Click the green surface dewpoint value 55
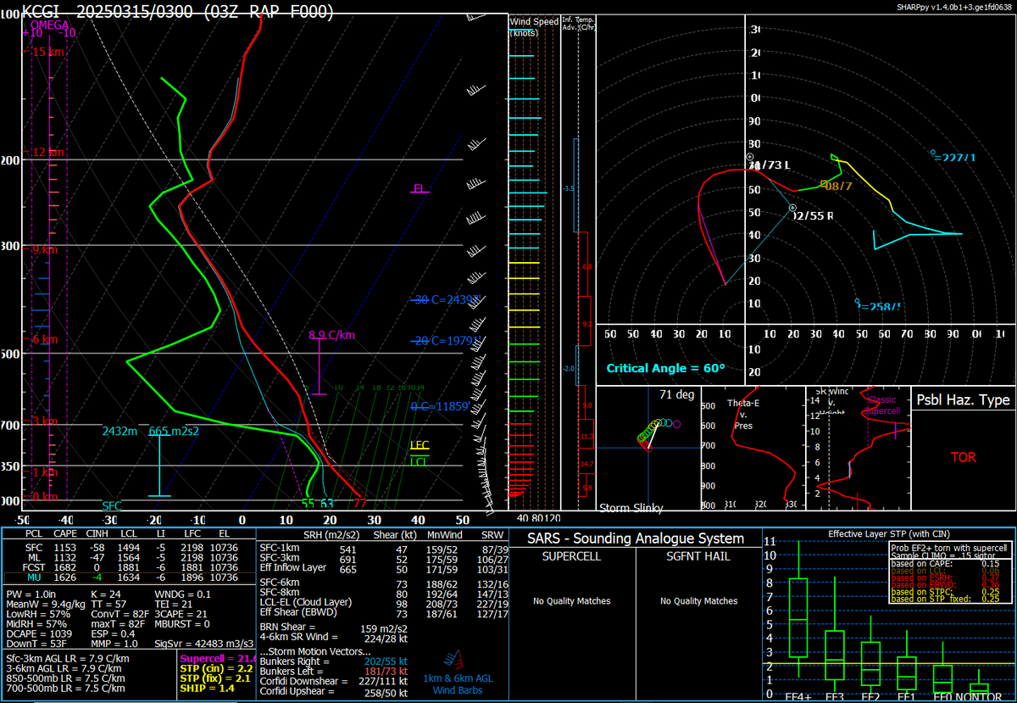Viewport: 1017px width, 703px height. tap(308, 505)
